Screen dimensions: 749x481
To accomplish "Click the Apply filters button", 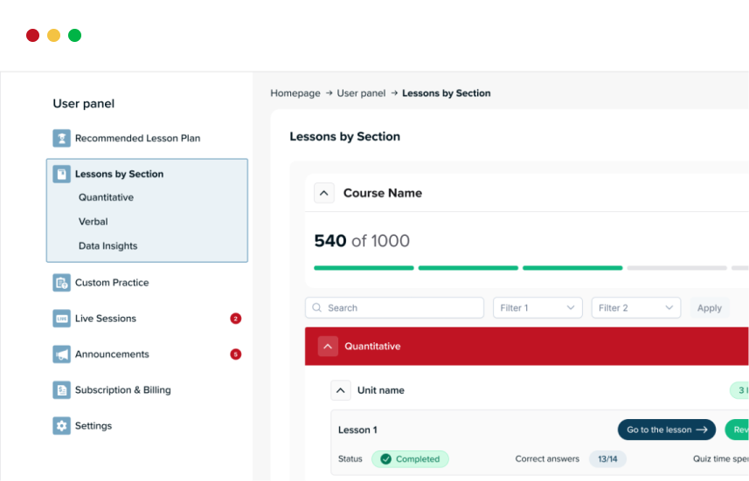I will click(x=710, y=308).
